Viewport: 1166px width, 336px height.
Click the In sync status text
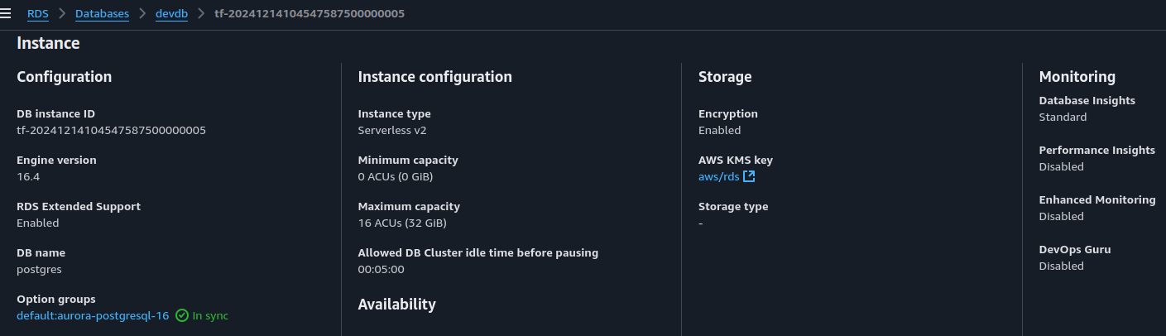[210, 315]
